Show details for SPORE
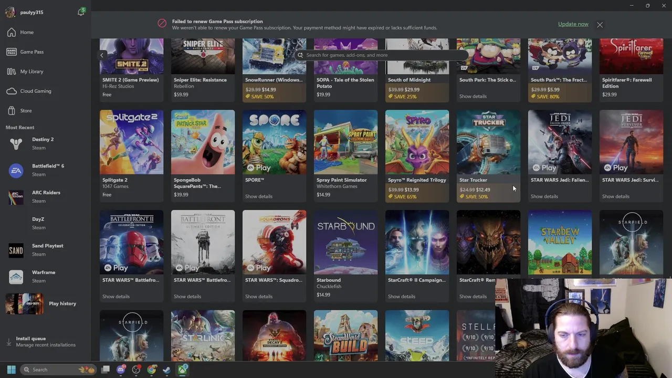The width and height of the screenshot is (672, 378). 259,196
